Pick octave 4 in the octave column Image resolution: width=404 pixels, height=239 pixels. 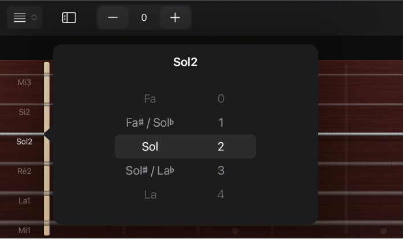tap(220, 195)
